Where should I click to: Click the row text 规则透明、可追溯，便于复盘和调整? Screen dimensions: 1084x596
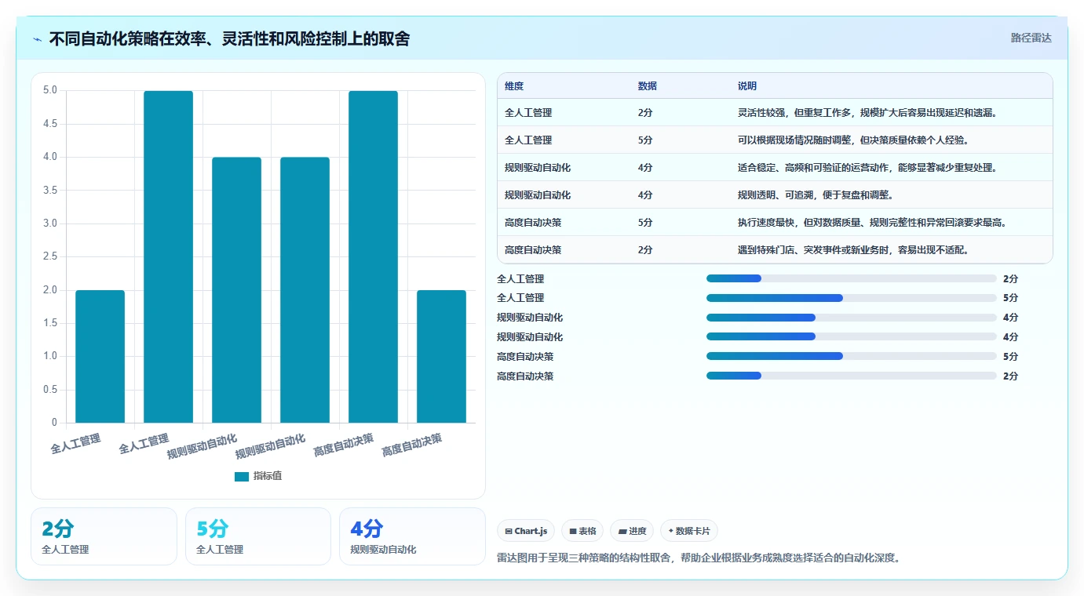point(816,195)
